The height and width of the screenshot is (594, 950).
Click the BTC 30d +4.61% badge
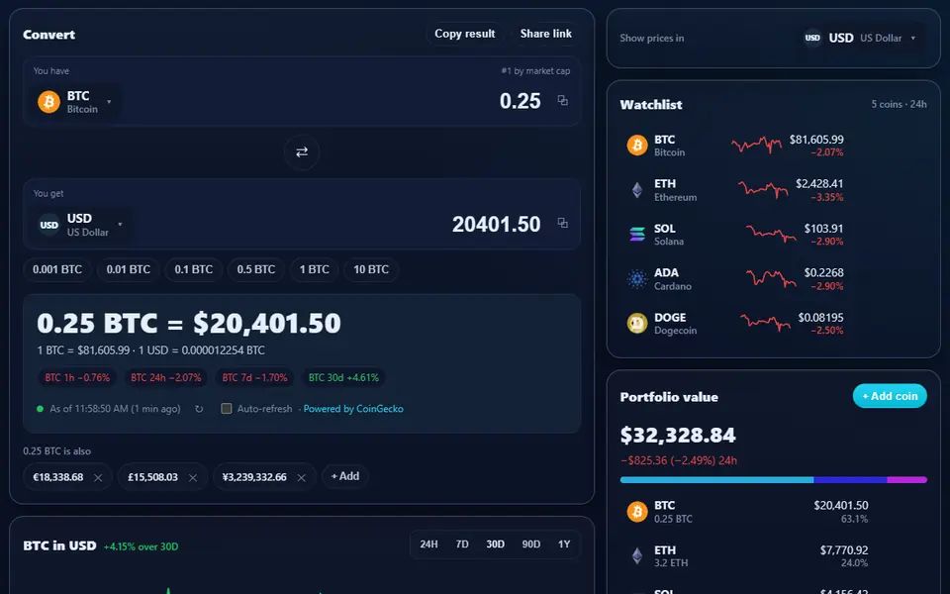point(343,377)
